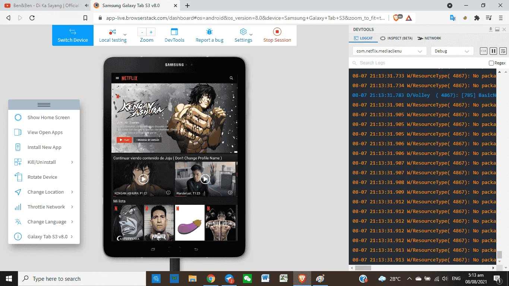Increase zoom with the plus button
Viewport: 509px width, 286px height.
151,32
